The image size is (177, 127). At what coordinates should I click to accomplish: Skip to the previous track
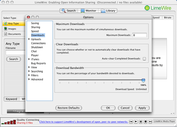tap(131, 122)
